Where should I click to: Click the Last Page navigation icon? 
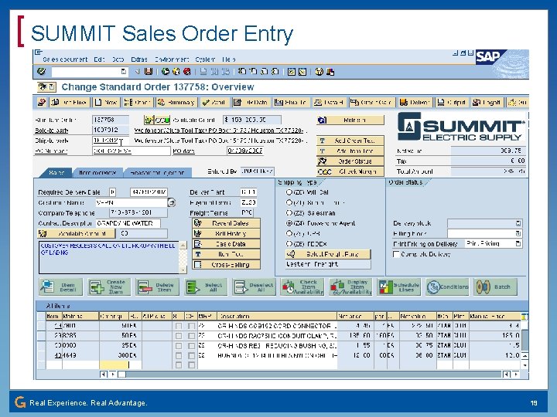[275, 72]
